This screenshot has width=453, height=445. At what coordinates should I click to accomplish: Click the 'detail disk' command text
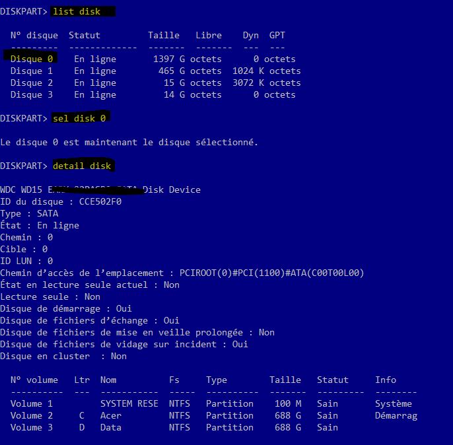82,166
